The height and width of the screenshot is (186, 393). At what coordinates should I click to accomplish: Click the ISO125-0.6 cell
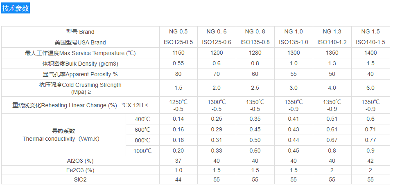(217, 42)
